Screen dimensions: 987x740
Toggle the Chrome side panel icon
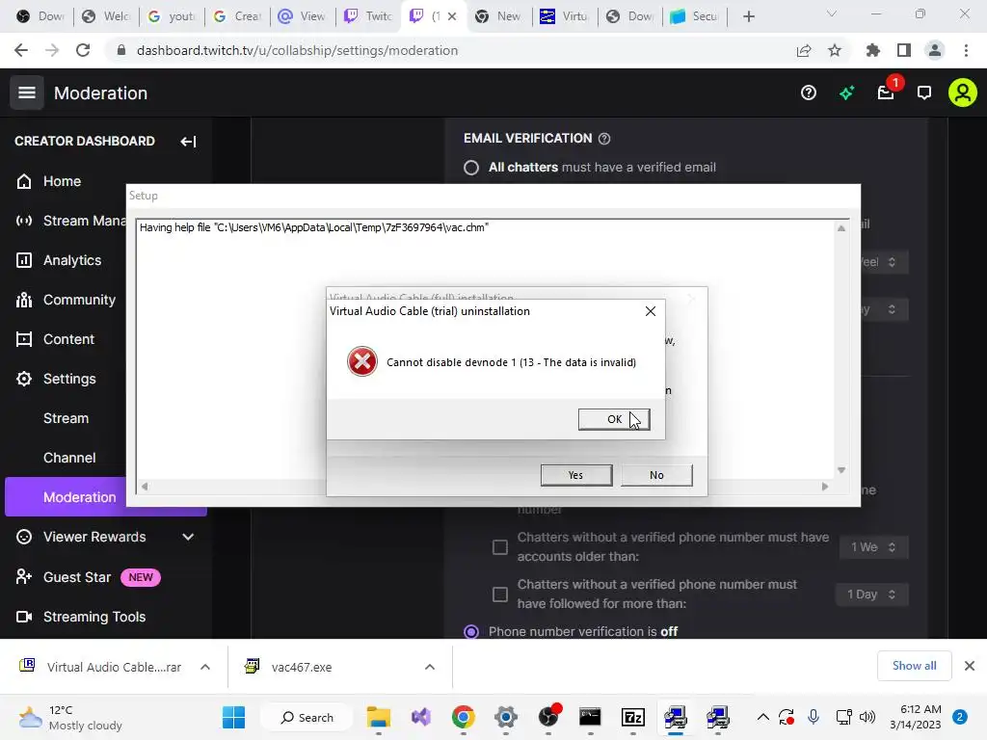904,50
